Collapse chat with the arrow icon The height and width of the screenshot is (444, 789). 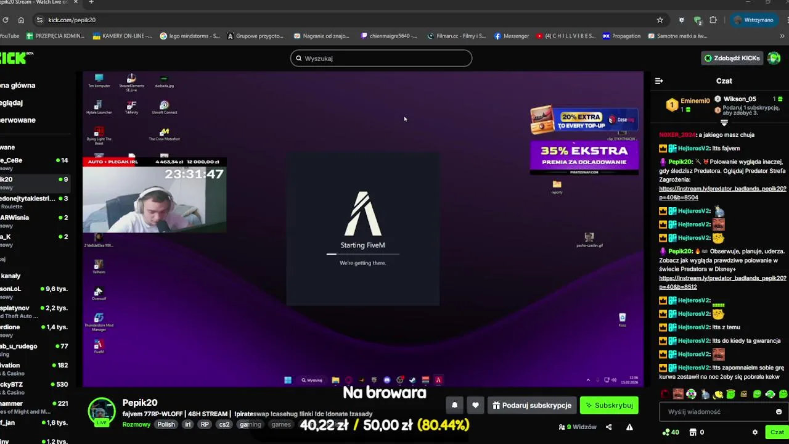point(658,81)
